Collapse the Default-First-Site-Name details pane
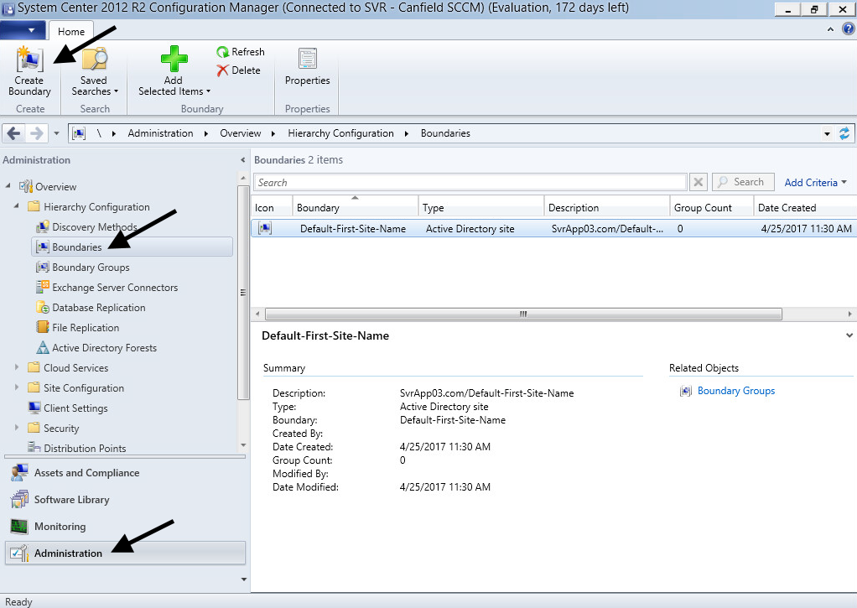Image resolution: width=857 pixels, height=608 pixels. (849, 335)
